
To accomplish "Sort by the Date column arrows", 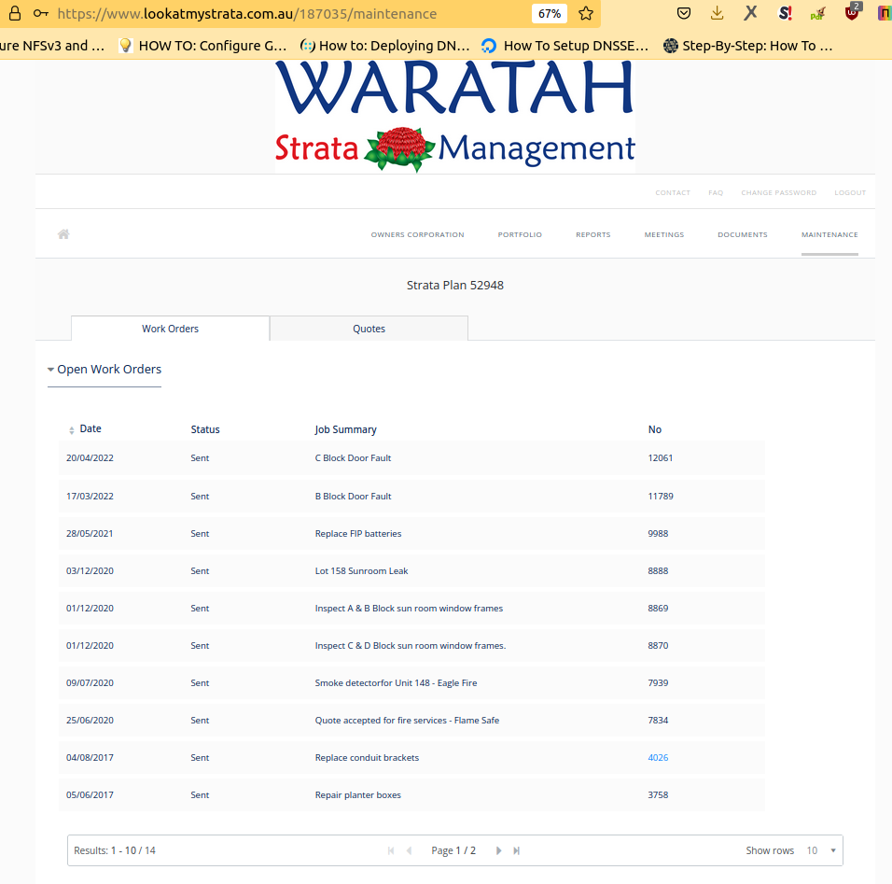I will pyautogui.click(x=72, y=430).
